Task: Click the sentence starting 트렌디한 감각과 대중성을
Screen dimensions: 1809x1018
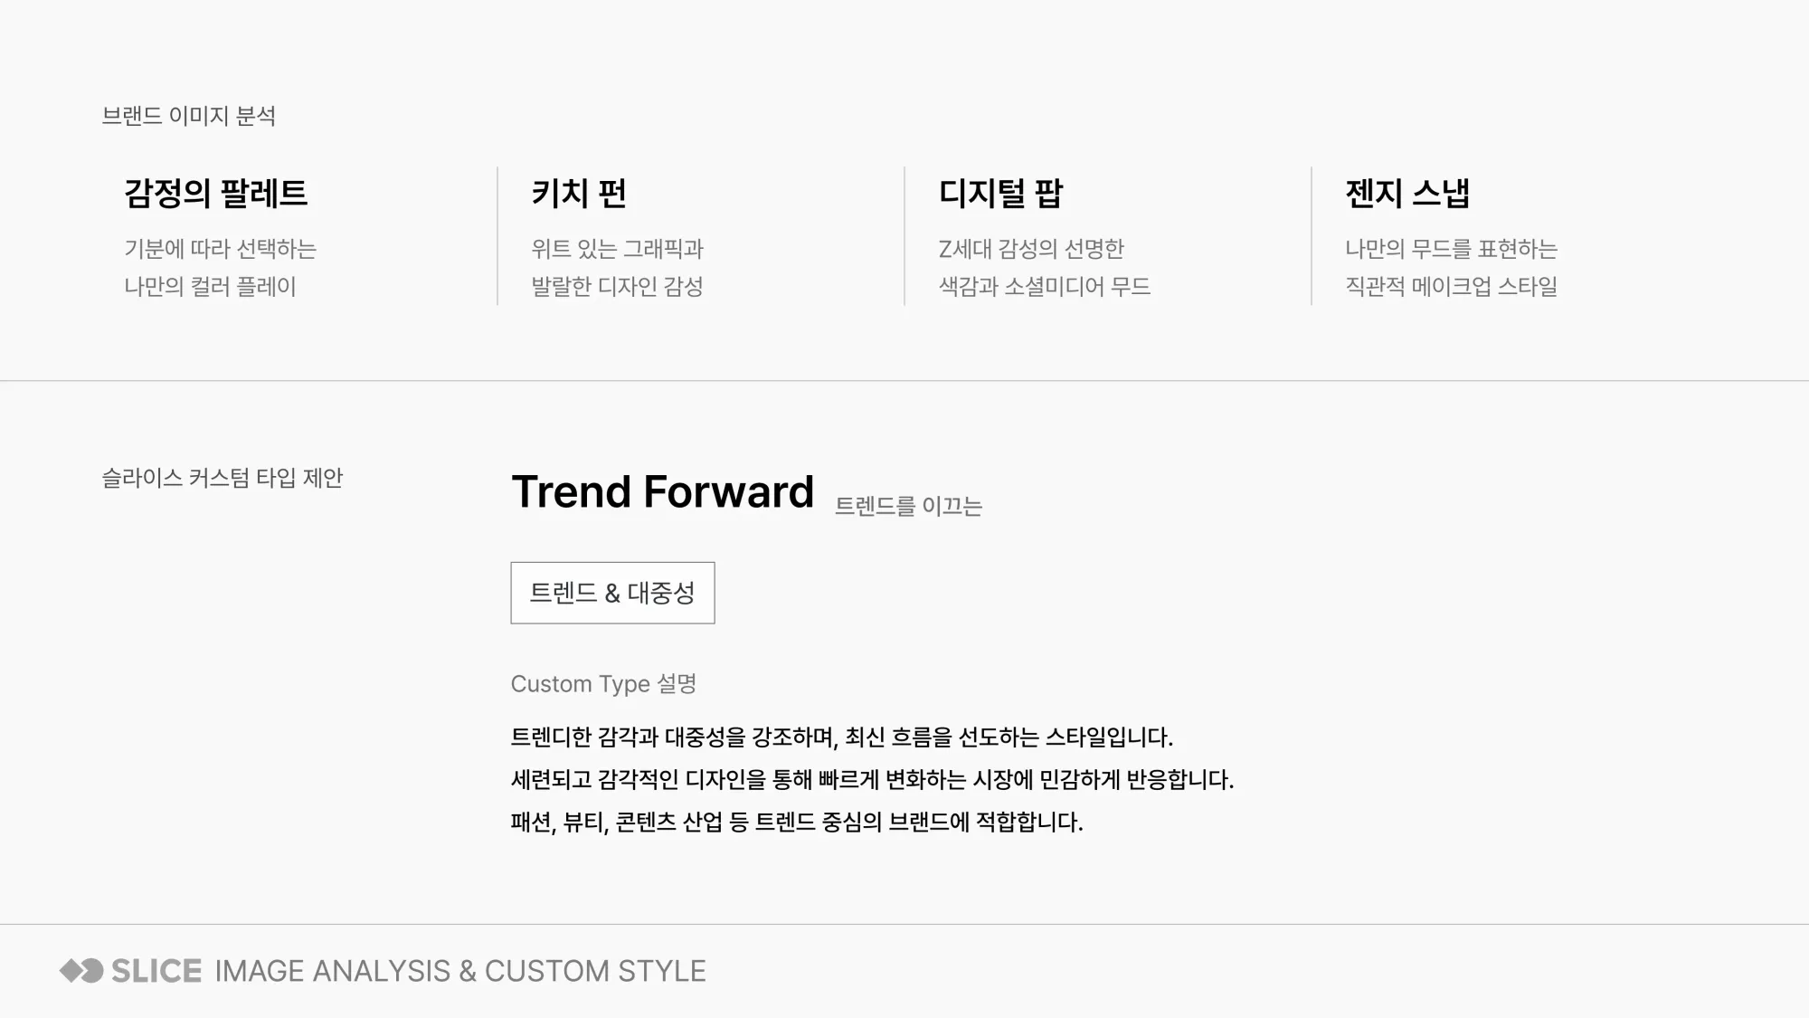Action: tap(842, 737)
